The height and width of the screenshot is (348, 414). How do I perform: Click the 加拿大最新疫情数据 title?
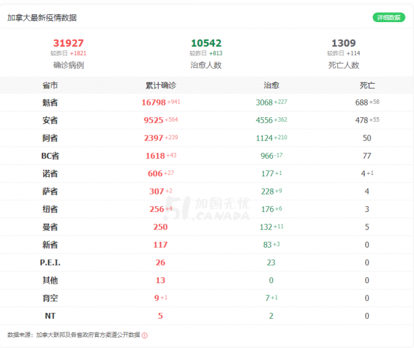coord(41,17)
